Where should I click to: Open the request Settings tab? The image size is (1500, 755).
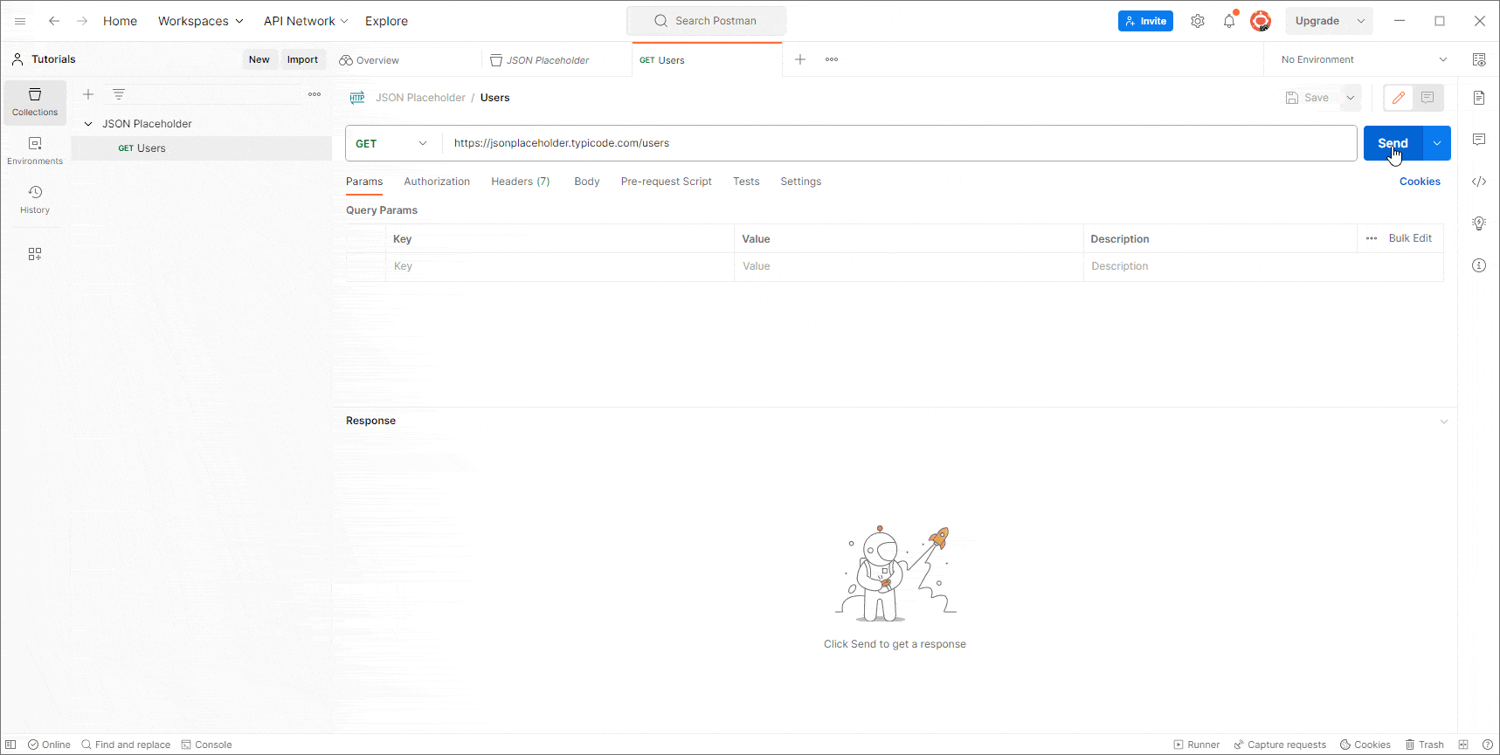[x=801, y=182]
